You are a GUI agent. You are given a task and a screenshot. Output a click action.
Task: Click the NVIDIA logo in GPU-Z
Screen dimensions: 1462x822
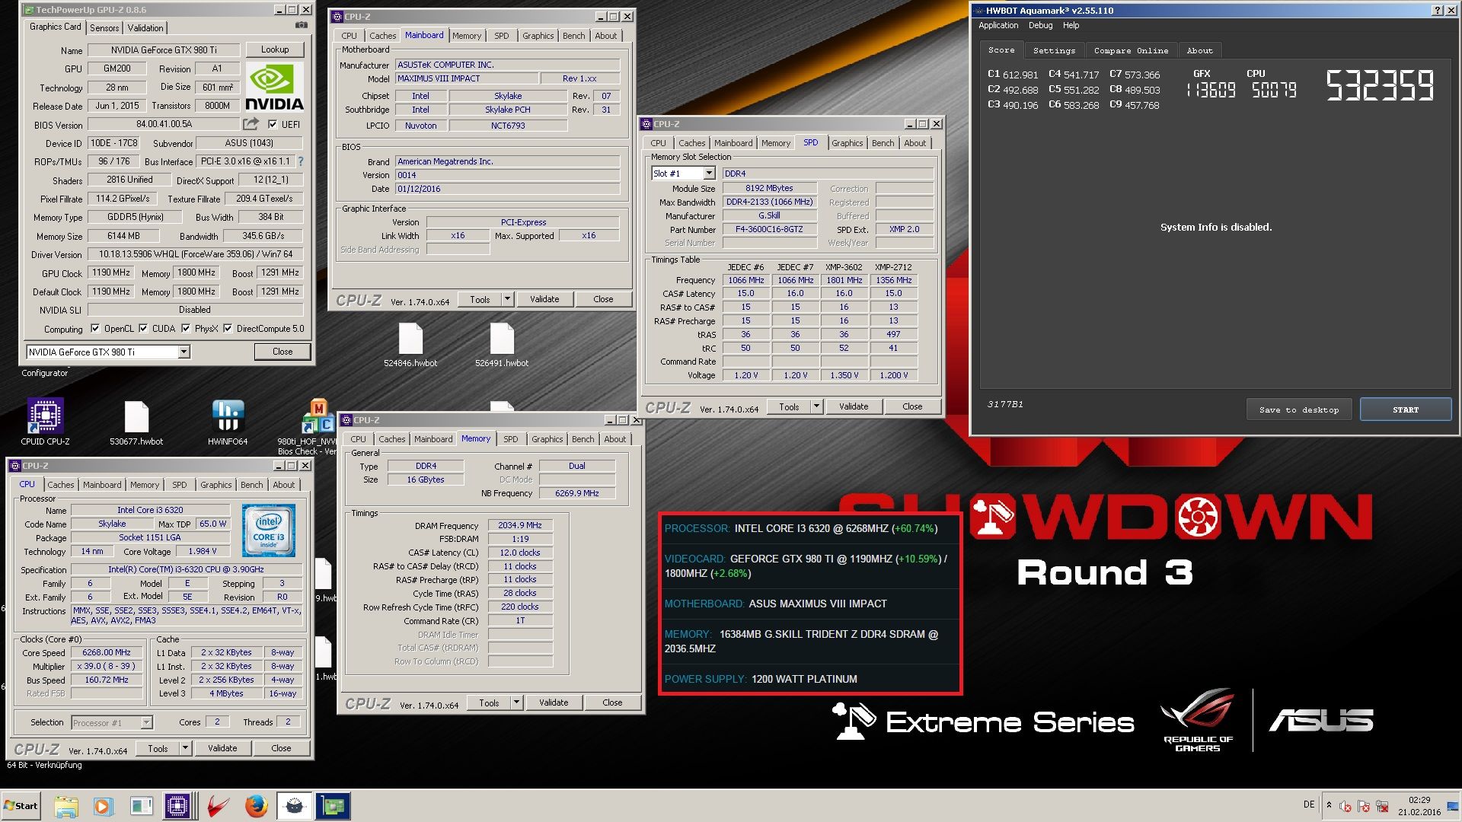click(x=275, y=88)
